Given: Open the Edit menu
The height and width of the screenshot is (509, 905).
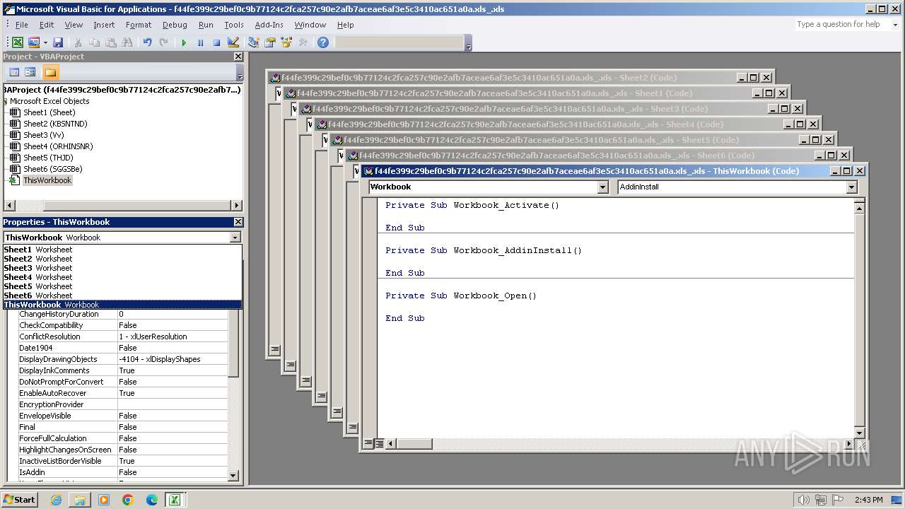Looking at the screenshot, I should coord(47,25).
